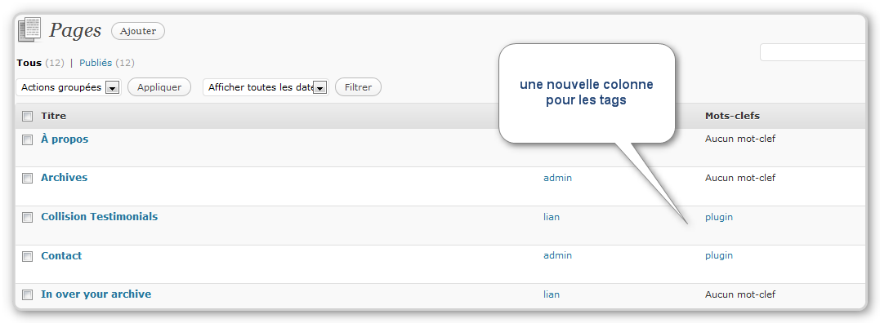The height and width of the screenshot is (323, 880).
Task: Show the Tous pages filter
Action: pos(29,63)
